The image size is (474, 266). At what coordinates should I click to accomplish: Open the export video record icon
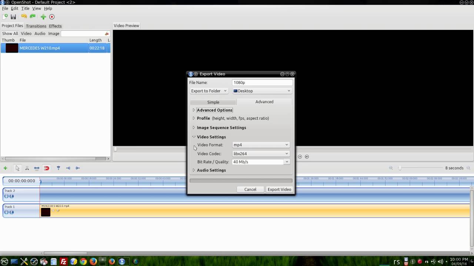[52, 17]
